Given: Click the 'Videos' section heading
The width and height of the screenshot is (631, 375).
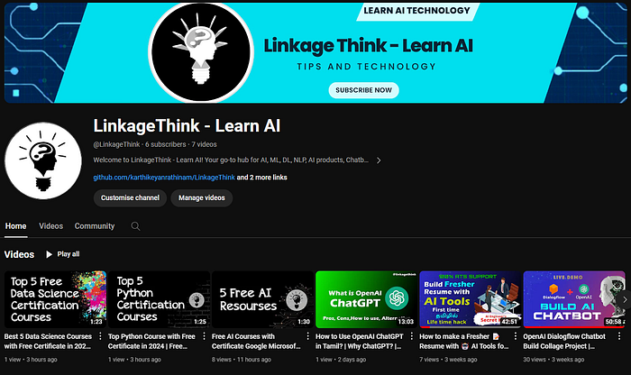Looking at the screenshot, I should click(x=19, y=254).
